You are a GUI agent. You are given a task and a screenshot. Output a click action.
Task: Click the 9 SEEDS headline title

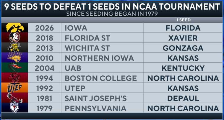click(112, 6)
